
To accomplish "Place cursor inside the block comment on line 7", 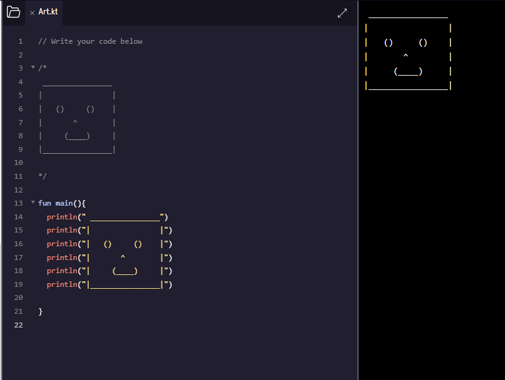I will tap(75, 122).
